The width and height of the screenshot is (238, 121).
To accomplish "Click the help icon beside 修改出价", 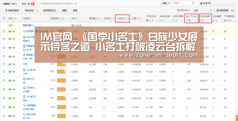I will [x=38, y=11].
